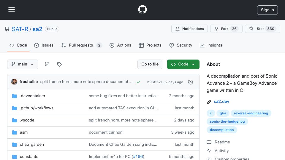Click the .devcontainer folder icon
Viewport: 285px width, 160px height.
coord(15,96)
